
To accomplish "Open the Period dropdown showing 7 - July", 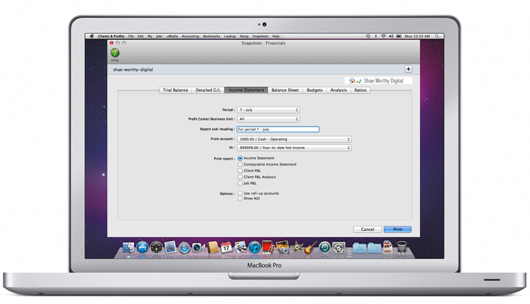I will tap(268, 110).
